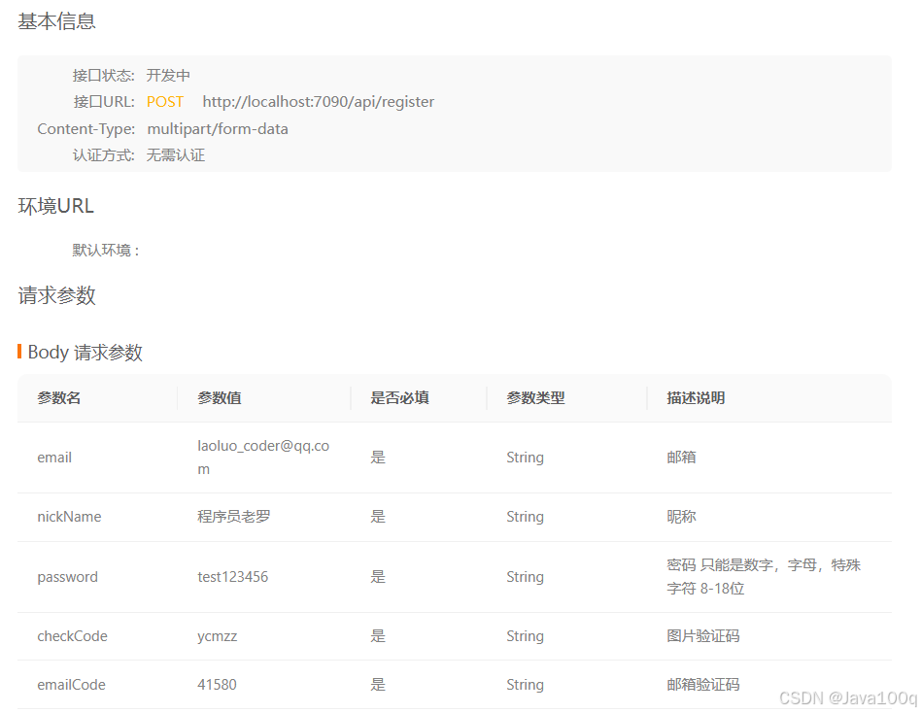Click the 图片验证码 description cell

click(703, 636)
